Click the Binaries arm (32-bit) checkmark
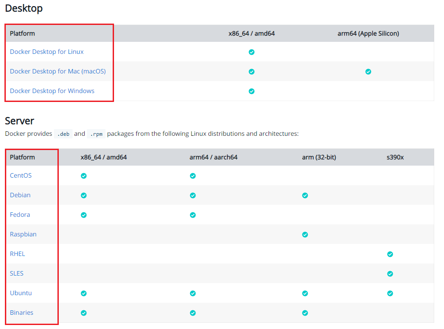Viewport: 444px width, 329px height. coord(305,313)
